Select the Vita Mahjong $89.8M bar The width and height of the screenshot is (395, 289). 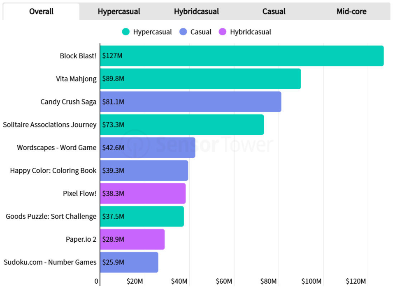[x=200, y=79]
